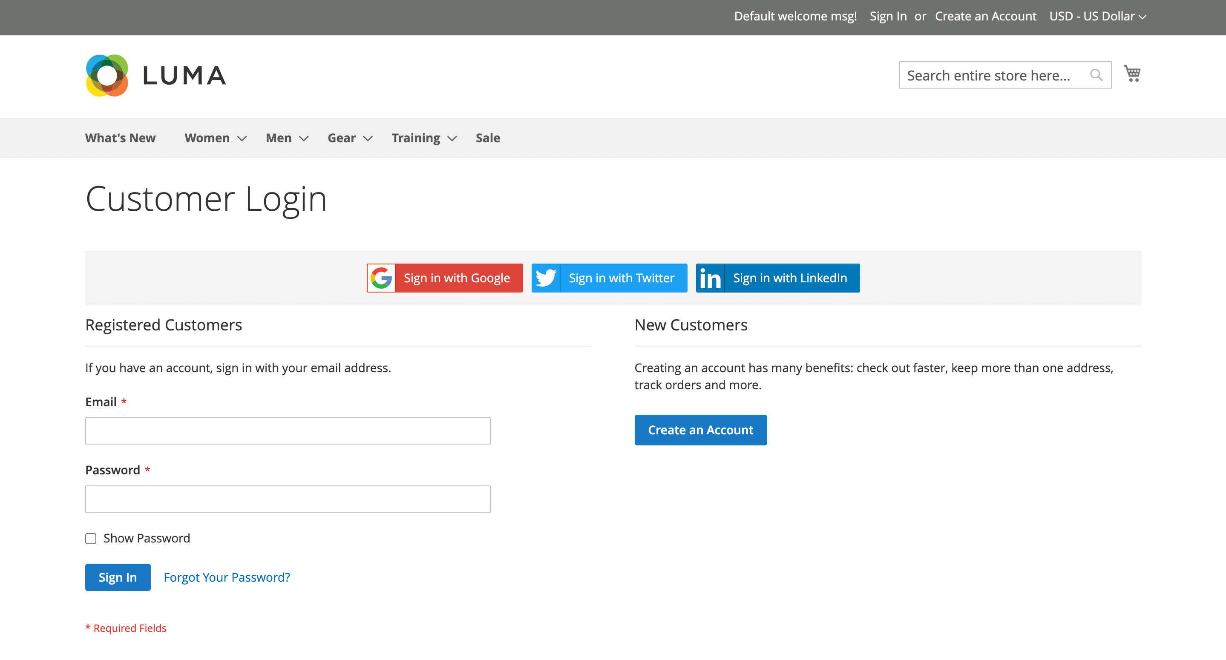Expand the Men menu chevron

[304, 138]
